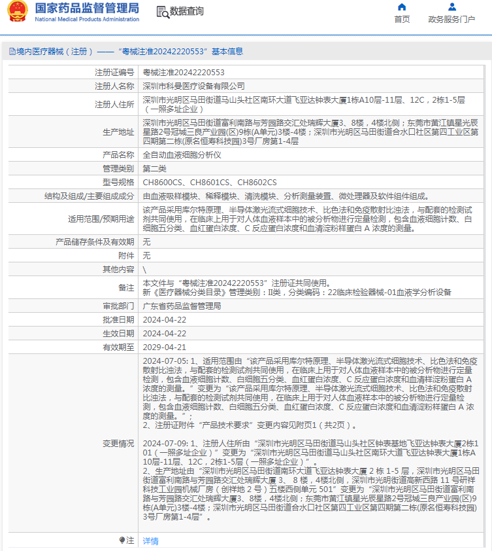Click the 变更情况 label cell
Screen dimensions: 492x551
[x=73, y=444]
